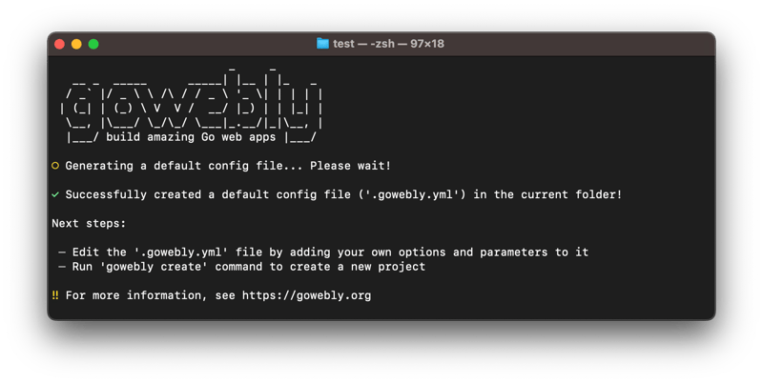Close the terminal window with red button
This screenshot has width=763, height=383.
pyautogui.click(x=61, y=44)
